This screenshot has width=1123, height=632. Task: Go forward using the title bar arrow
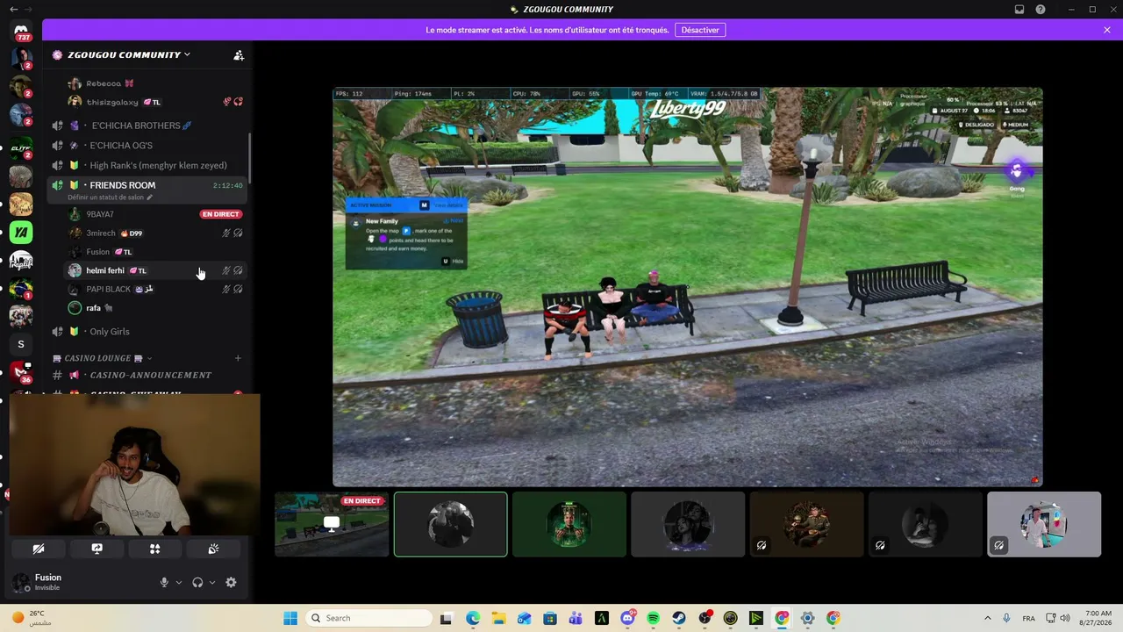coord(30,10)
